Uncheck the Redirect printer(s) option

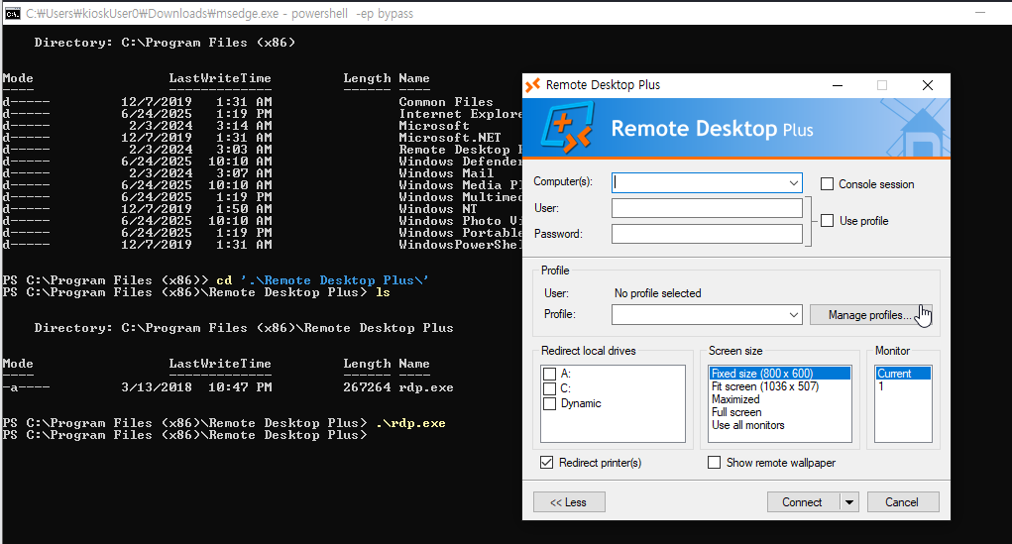click(546, 463)
